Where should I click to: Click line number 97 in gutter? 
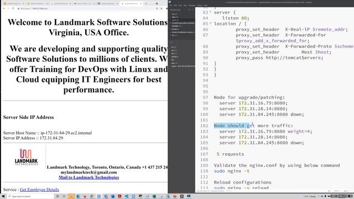click(x=205, y=97)
